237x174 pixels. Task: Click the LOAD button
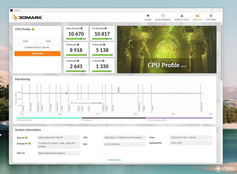click(25, 41)
